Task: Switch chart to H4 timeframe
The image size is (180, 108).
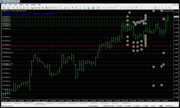Action: click(x=121, y=8)
